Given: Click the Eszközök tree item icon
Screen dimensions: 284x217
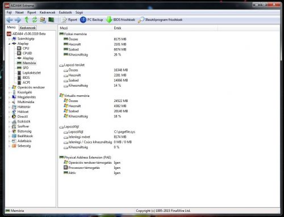Looking at the screenshot, I should click(x=14, y=121).
